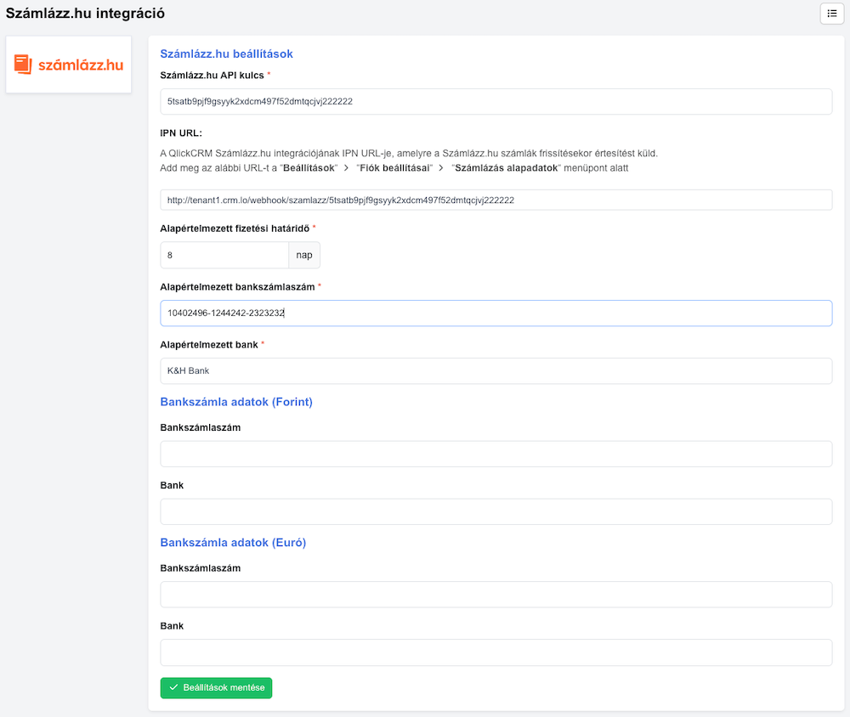Select the IPN URL webhook field
Screen dimensions: 850x717
point(496,200)
